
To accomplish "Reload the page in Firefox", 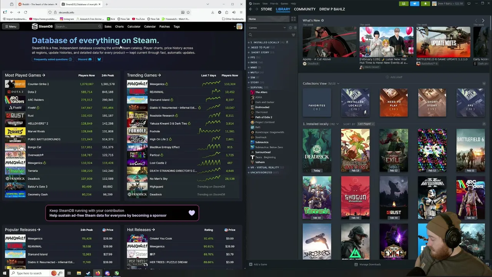I will [25, 12].
